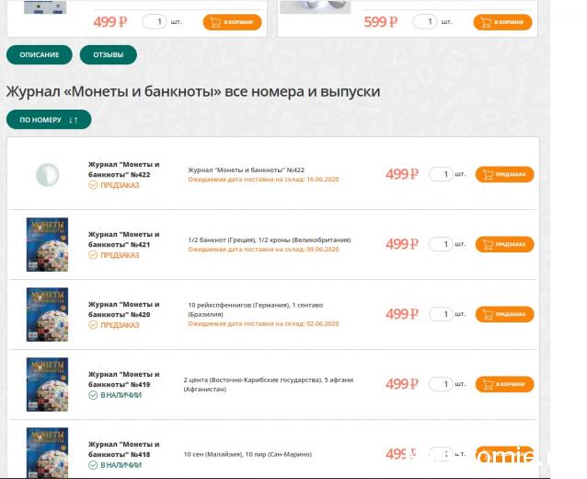
Task: Click quantity field for issue №419
Action: click(441, 384)
